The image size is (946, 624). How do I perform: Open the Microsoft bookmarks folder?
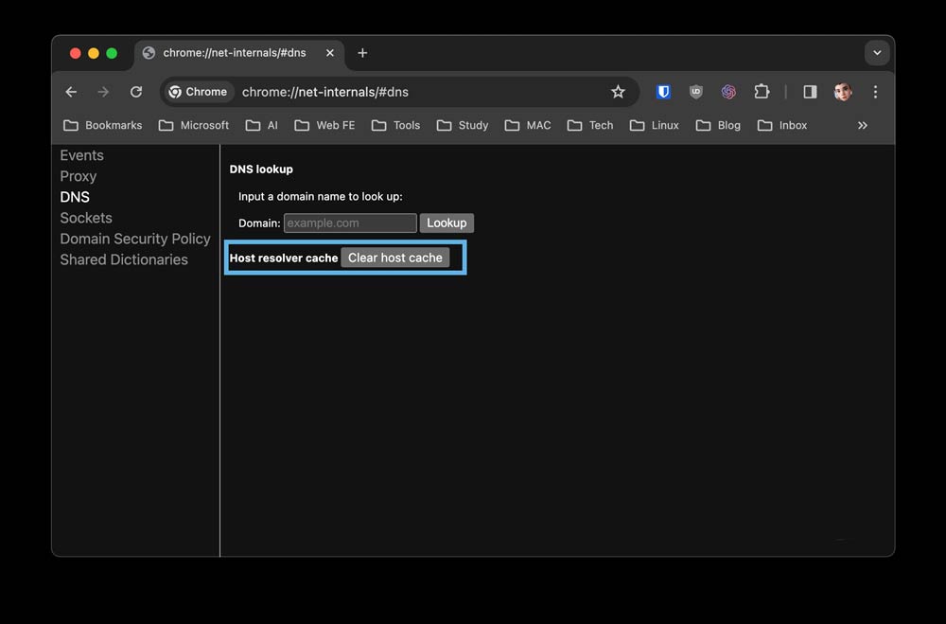pyautogui.click(x=194, y=126)
